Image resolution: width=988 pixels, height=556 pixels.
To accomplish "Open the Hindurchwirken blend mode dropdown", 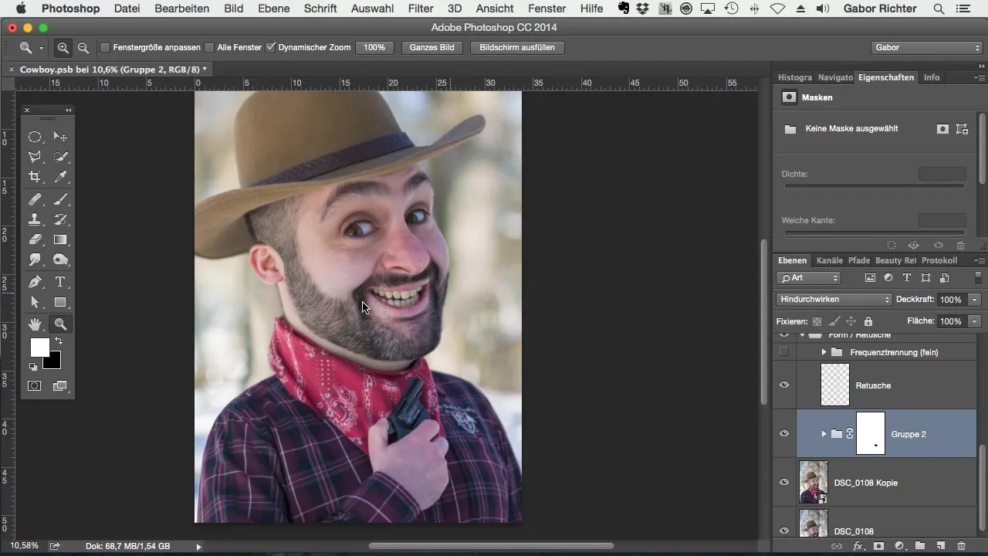I will click(x=834, y=299).
